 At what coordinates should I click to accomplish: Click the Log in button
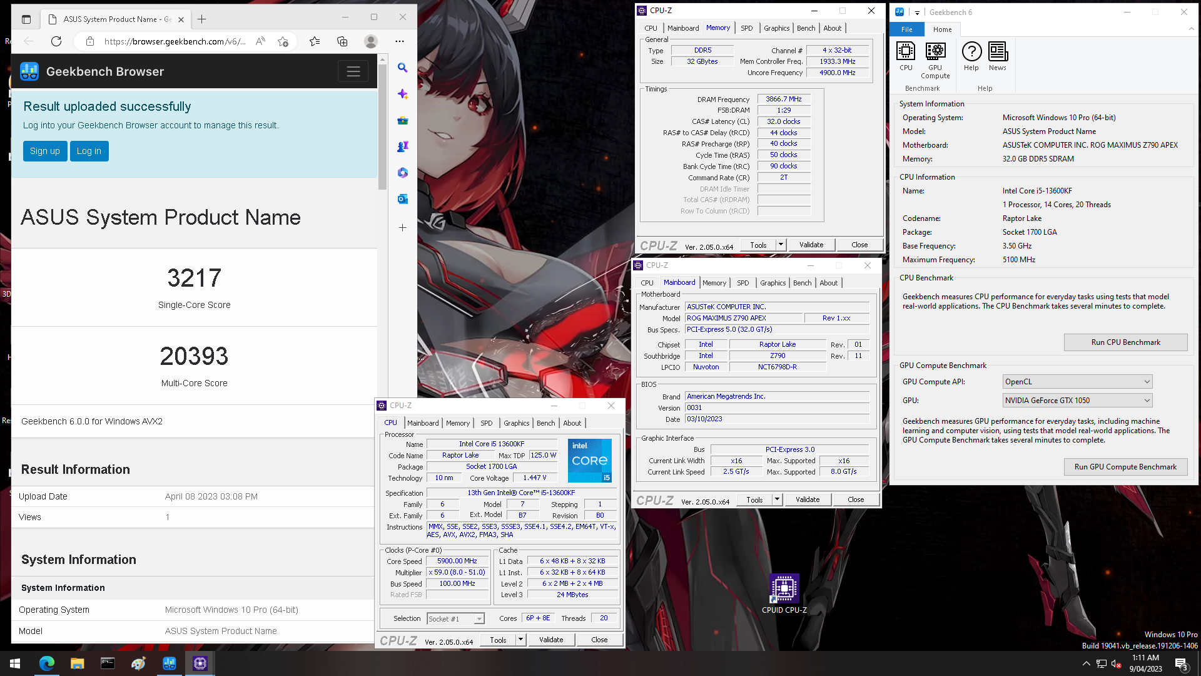89,151
